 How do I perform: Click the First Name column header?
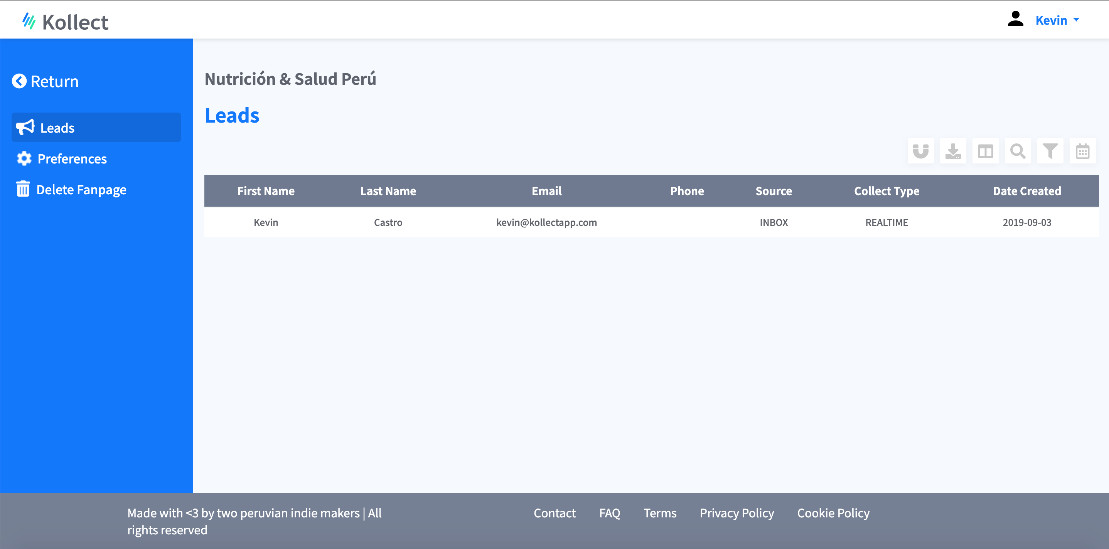point(266,191)
